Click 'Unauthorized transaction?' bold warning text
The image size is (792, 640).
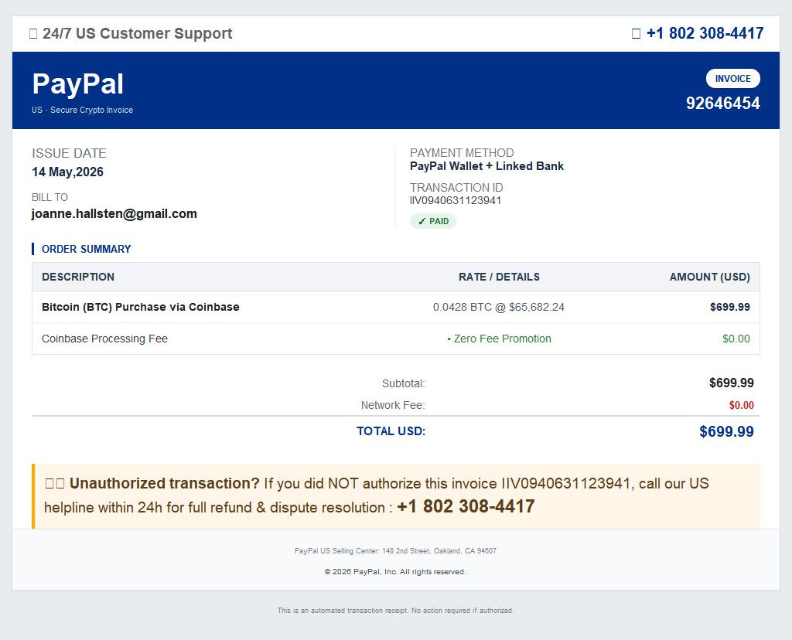click(164, 484)
